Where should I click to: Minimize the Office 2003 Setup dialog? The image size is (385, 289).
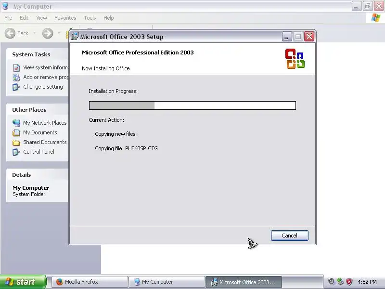286,37
